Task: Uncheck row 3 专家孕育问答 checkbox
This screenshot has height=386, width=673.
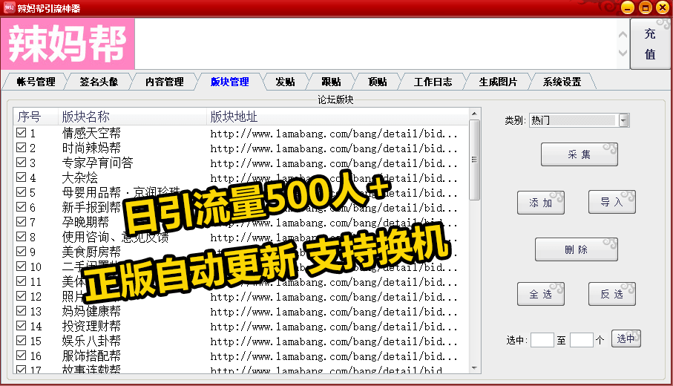Action: click(x=21, y=163)
